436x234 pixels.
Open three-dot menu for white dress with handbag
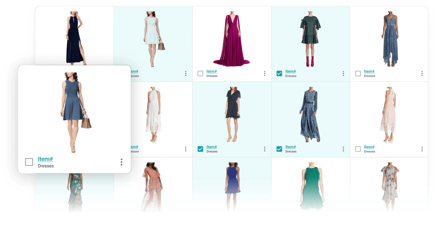[x=186, y=73]
